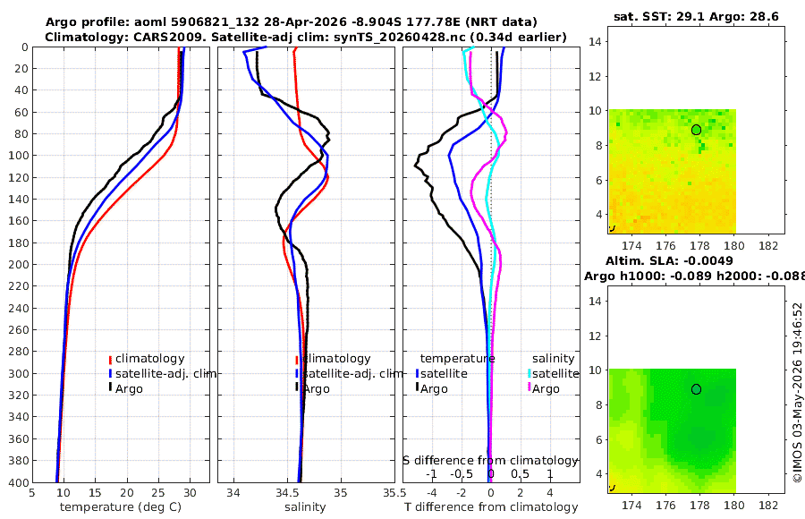
Task: Click the small coastline mark on SST map
Action: click(x=612, y=228)
